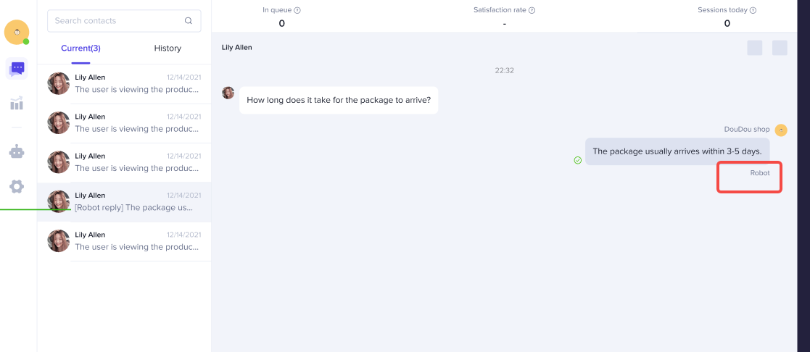Open the robot settings sidebar icon

pyautogui.click(x=17, y=151)
